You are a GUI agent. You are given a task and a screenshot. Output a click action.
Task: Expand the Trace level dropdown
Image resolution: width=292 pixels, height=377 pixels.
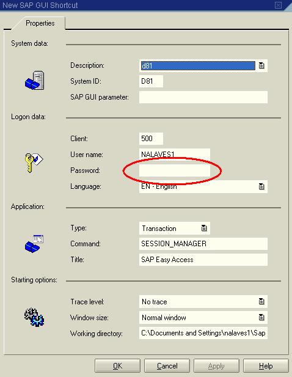coord(261,301)
